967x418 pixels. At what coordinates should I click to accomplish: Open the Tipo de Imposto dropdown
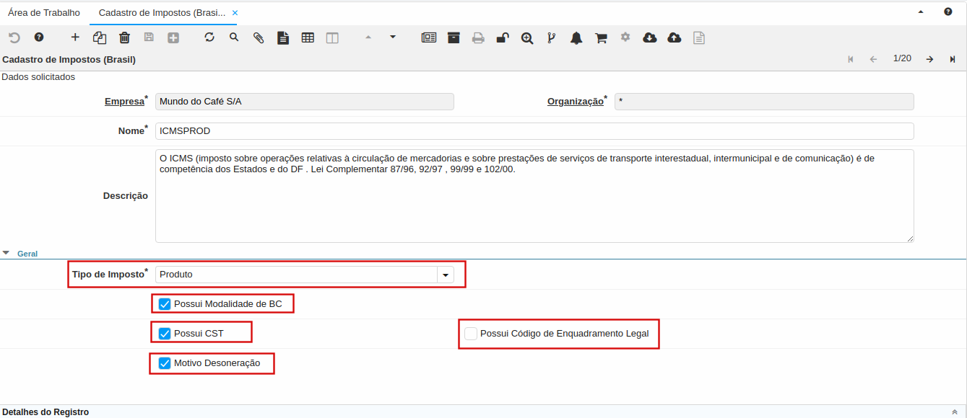coord(446,275)
